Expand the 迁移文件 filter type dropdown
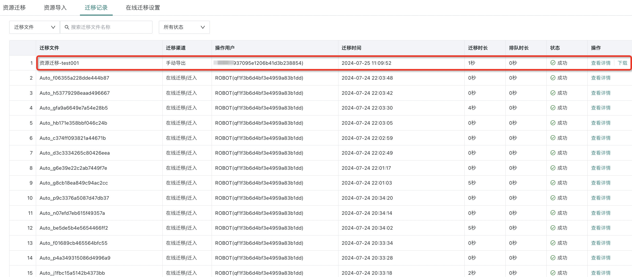 [x=34, y=27]
